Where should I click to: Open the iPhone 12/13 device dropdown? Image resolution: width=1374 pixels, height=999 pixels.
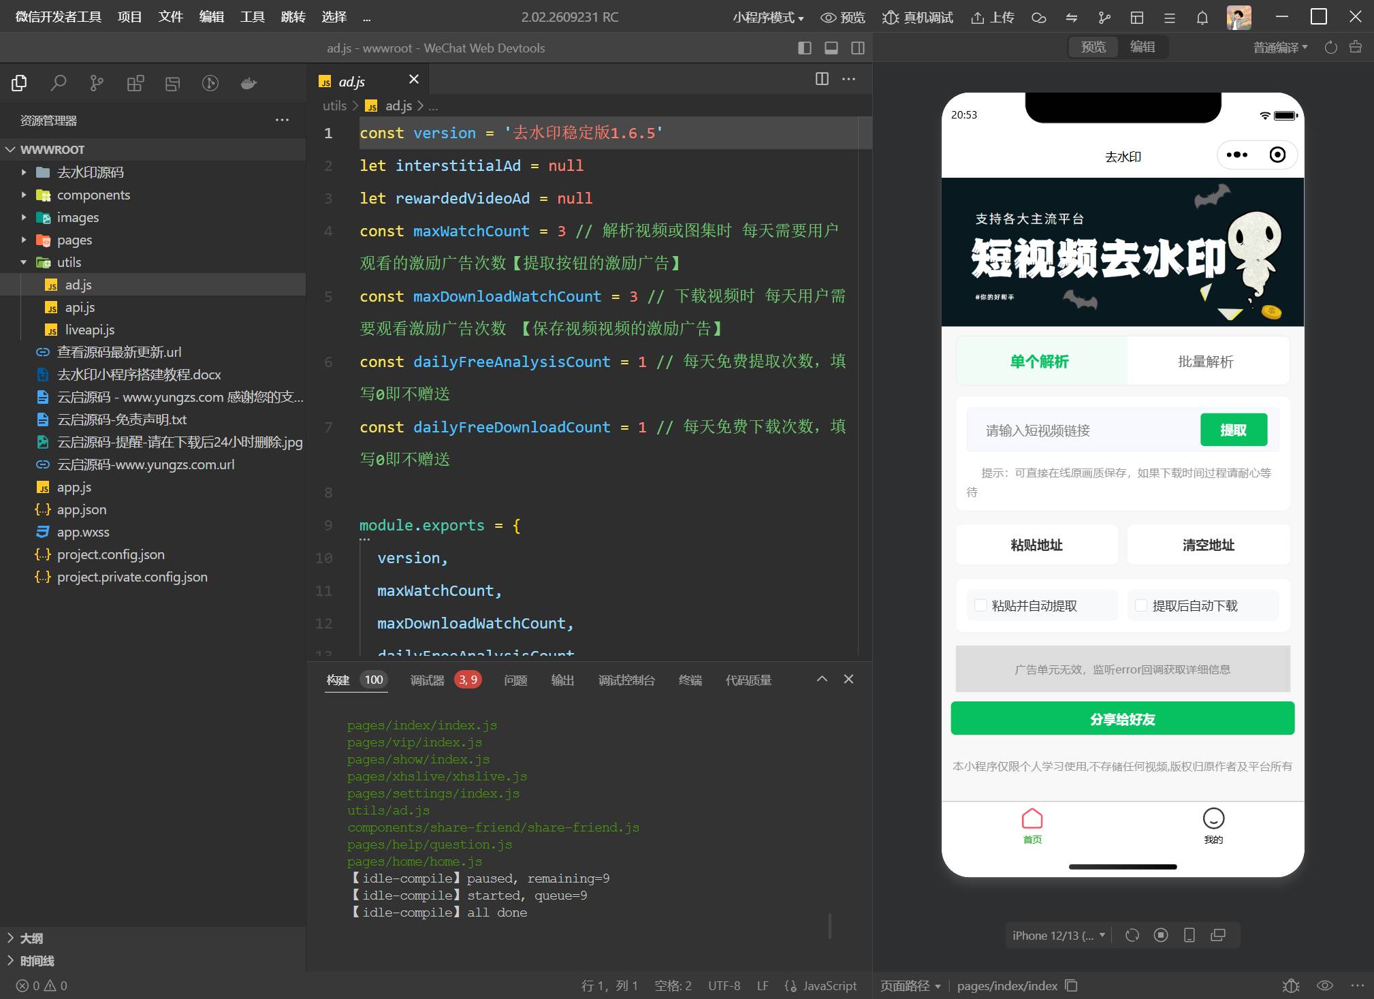click(x=1058, y=935)
